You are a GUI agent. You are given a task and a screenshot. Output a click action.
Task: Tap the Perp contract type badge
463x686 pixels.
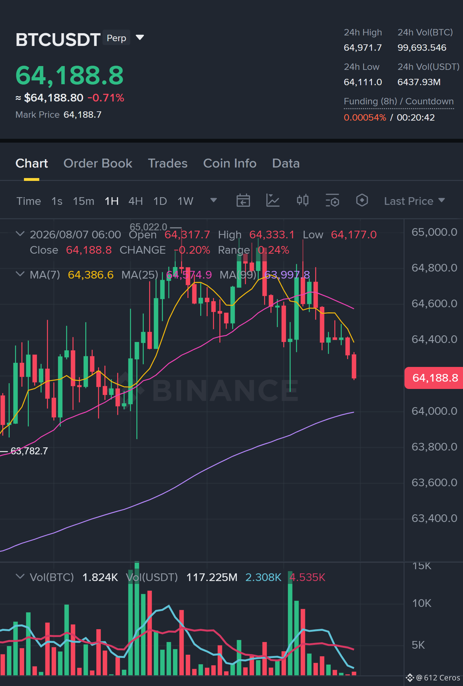pyautogui.click(x=116, y=38)
